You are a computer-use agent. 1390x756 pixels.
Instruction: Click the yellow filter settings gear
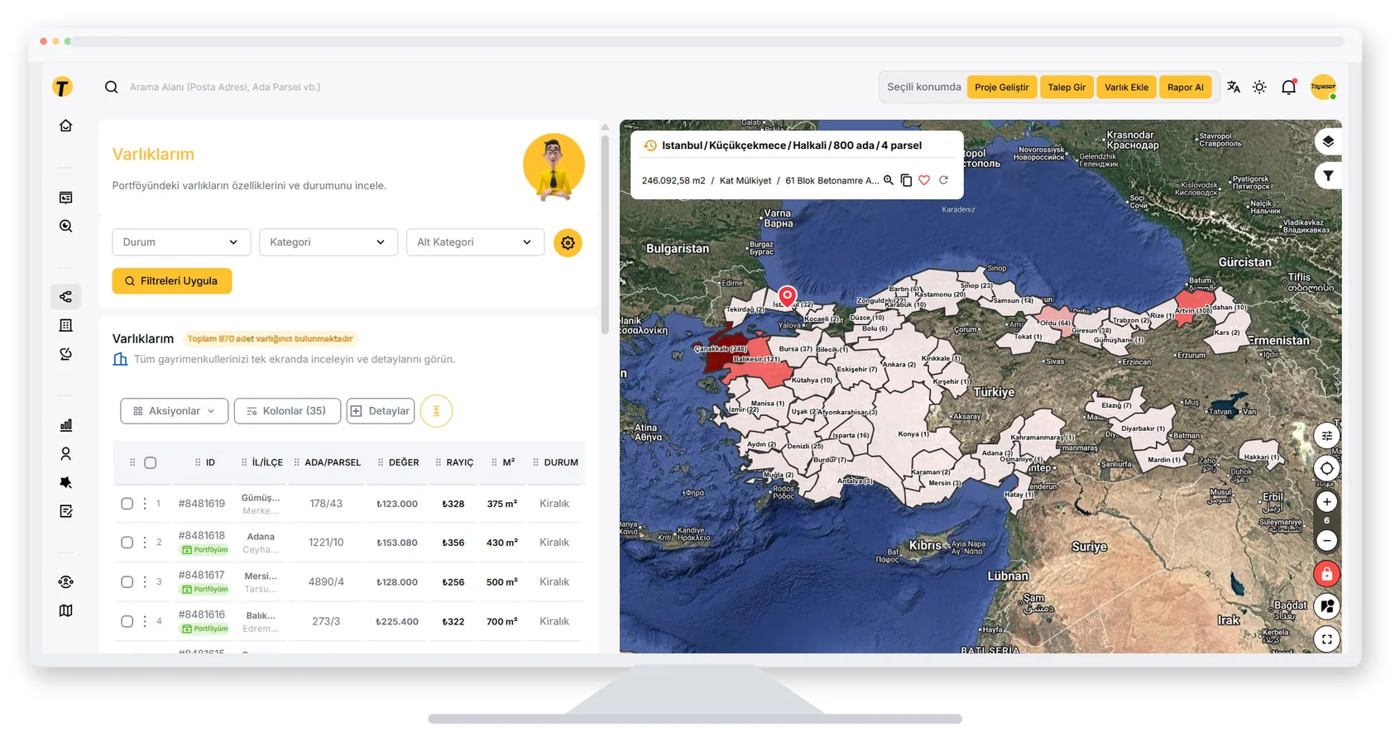(x=568, y=242)
